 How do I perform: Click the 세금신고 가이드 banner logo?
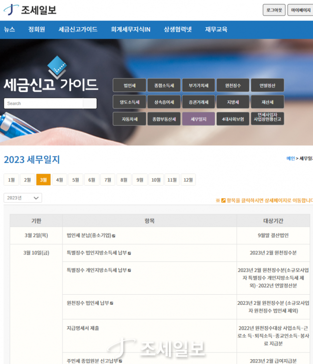51,78
